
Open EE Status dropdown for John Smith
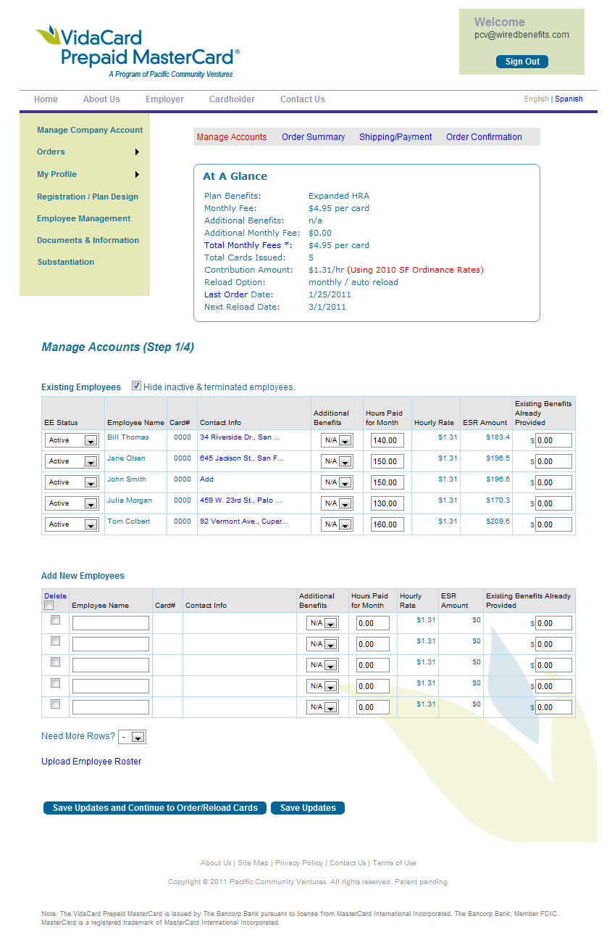[x=72, y=482]
